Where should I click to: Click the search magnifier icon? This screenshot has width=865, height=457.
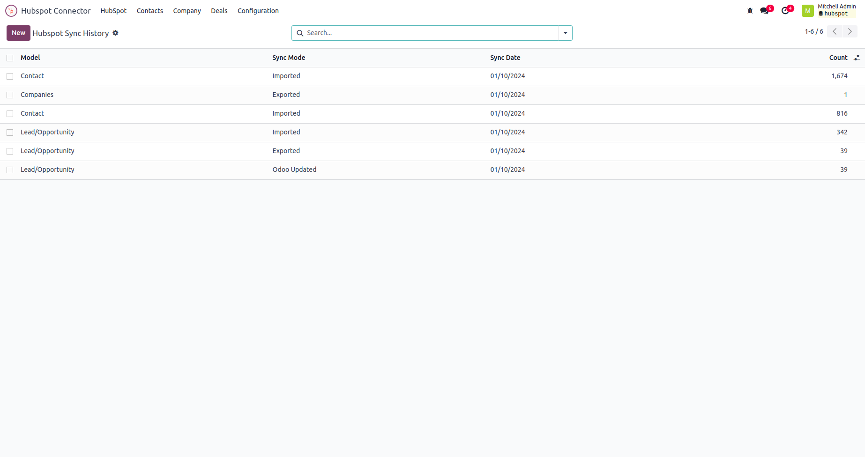tap(300, 33)
